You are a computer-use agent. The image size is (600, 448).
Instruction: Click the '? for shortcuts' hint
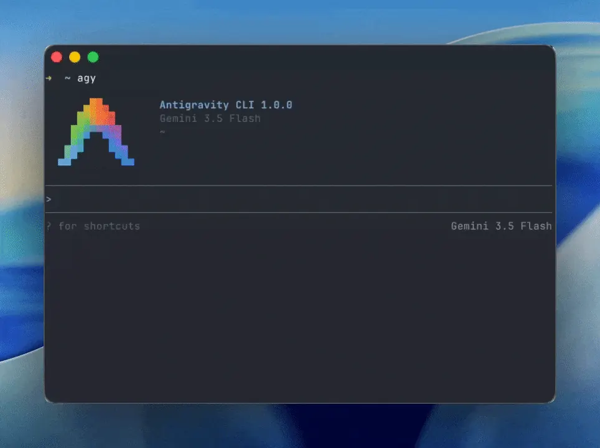click(93, 226)
